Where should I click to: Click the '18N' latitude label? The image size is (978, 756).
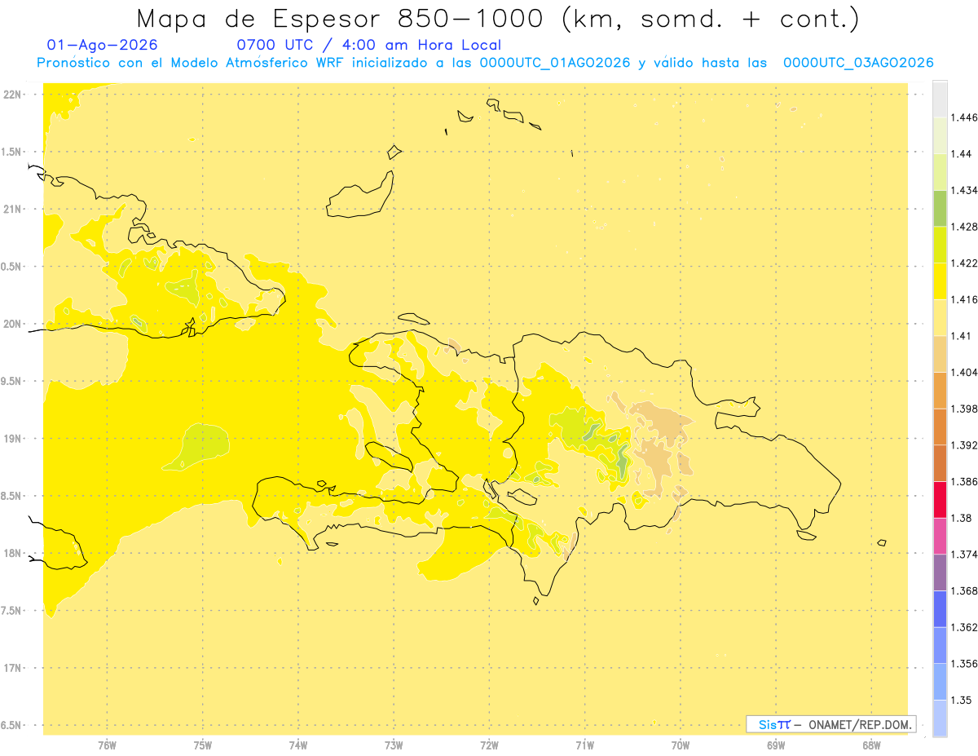coord(13,553)
